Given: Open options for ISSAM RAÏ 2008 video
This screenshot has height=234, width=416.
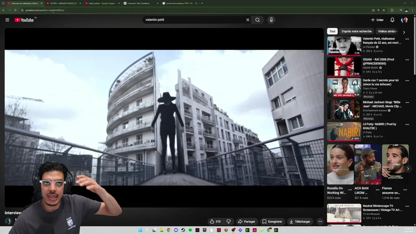Looking at the screenshot, I should pos(407,60).
